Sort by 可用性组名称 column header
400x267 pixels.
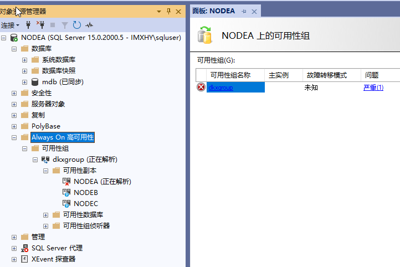235,75
